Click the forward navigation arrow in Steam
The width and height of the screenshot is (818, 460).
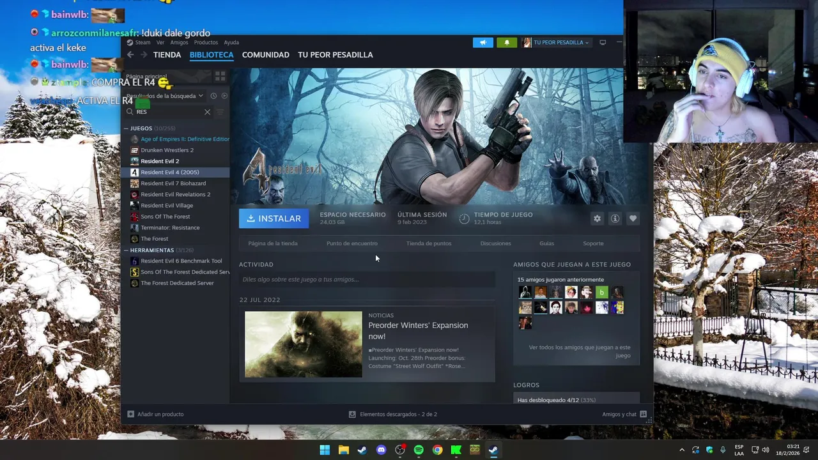(143, 55)
